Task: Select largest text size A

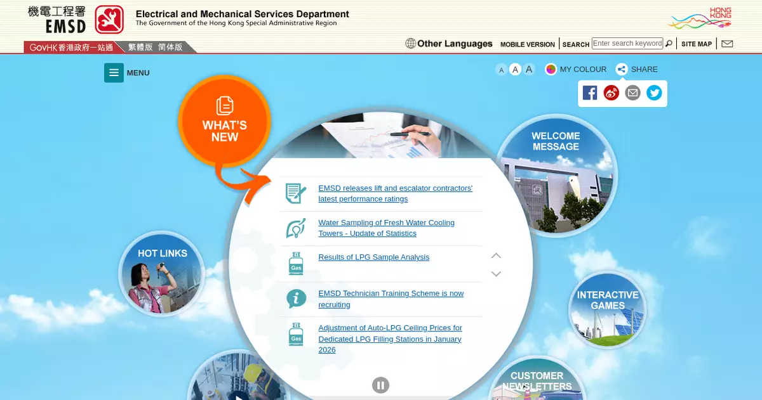Action: pos(529,70)
